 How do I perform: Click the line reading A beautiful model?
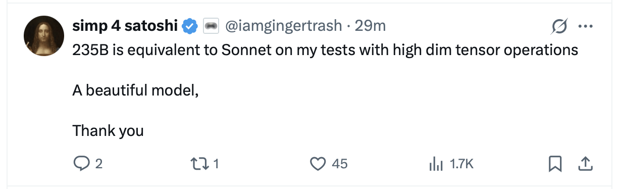[x=135, y=90]
